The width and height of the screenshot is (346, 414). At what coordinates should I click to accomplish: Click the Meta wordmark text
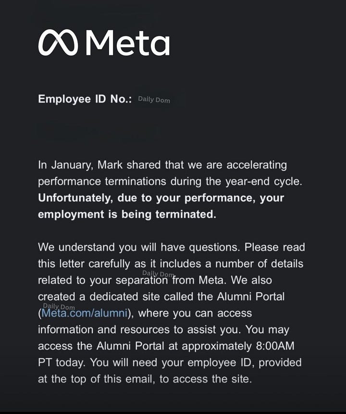128,43
